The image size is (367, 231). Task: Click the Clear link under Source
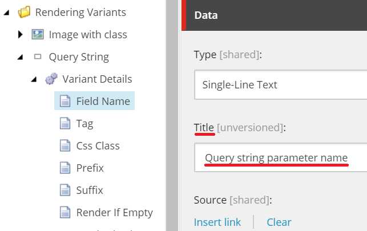279,222
